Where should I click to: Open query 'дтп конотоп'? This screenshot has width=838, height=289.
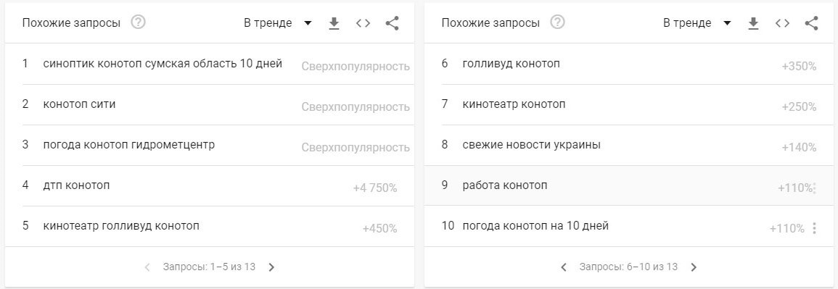(76, 185)
